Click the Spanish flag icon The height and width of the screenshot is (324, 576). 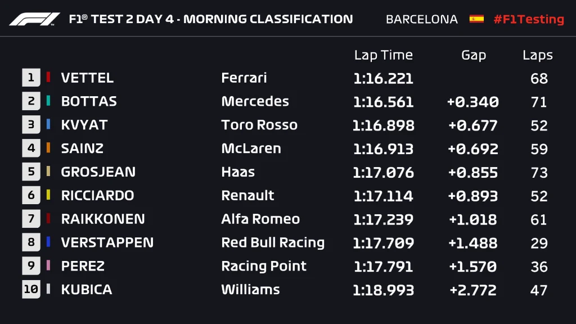(x=476, y=19)
